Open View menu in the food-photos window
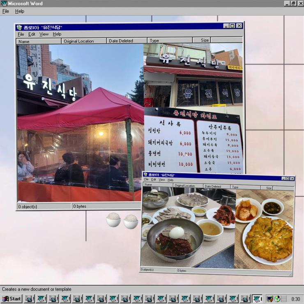Image resolution: width=304 pixels, height=304 pixels. coord(162,180)
